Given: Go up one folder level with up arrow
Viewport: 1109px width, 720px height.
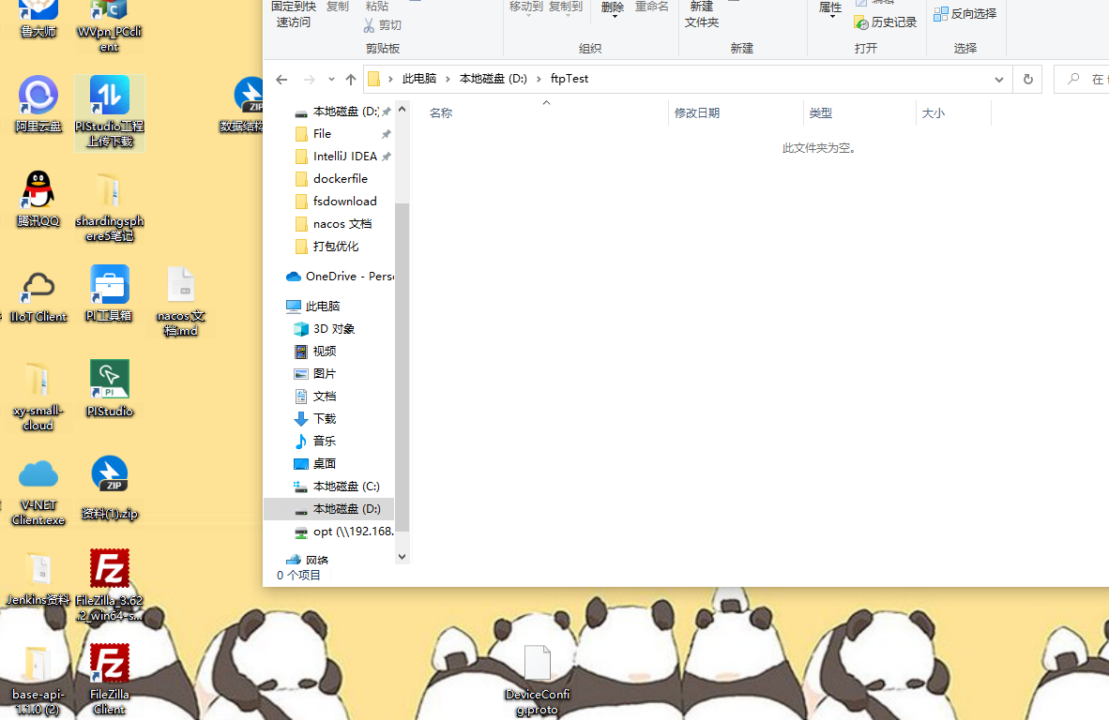Looking at the screenshot, I should (351, 80).
